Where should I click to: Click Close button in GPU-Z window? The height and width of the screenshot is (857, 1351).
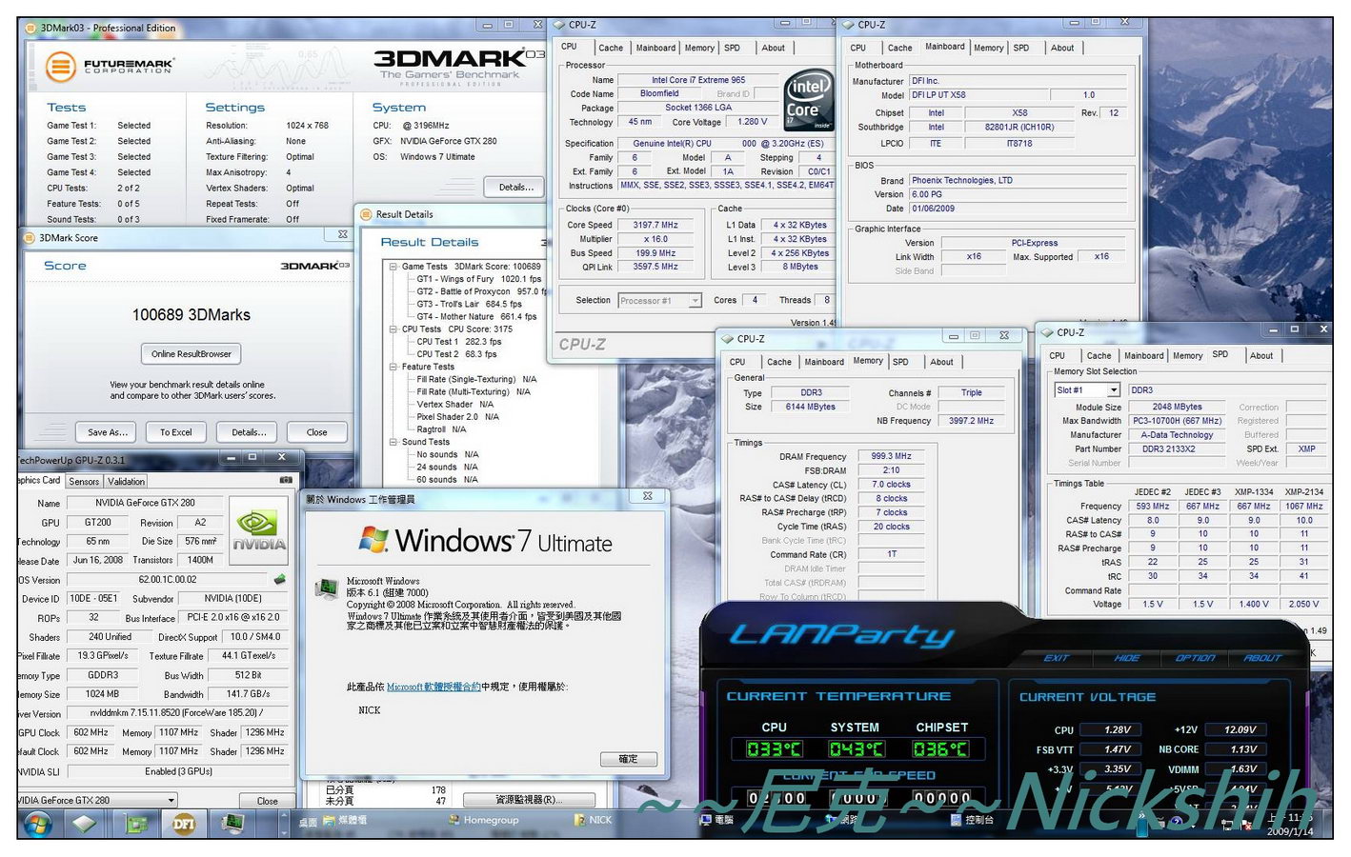pyautogui.click(x=268, y=801)
